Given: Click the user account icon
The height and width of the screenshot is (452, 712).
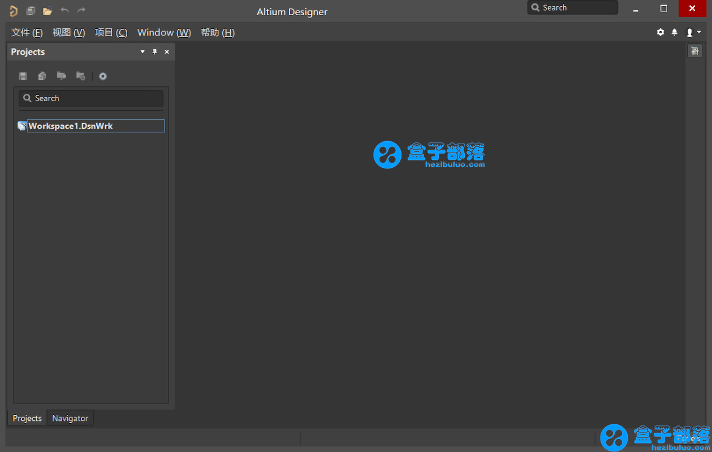Looking at the screenshot, I should tap(690, 33).
